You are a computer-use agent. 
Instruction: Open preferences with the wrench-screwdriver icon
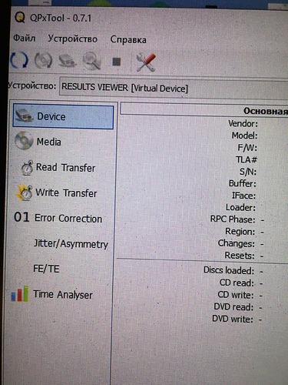coord(146,62)
